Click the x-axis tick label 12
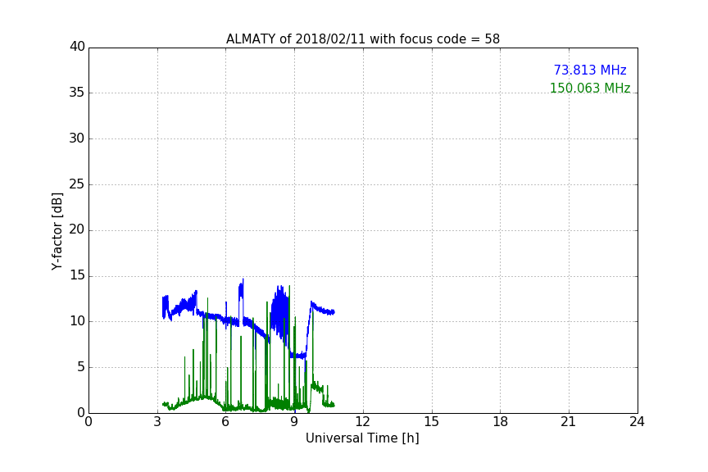The image size is (708, 472). [x=363, y=422]
